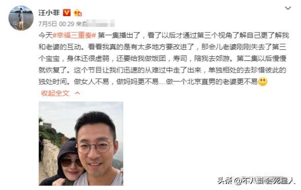Click the 7月5日 00:29 timestamp

[56, 24]
